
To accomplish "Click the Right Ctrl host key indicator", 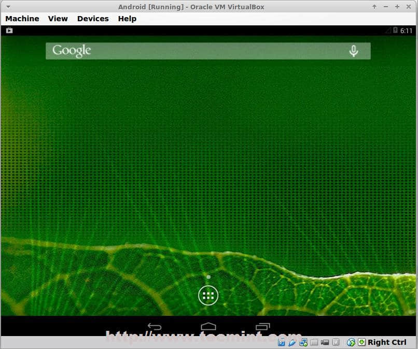I will click(x=387, y=342).
